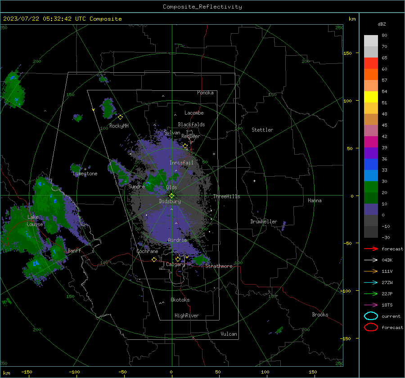Click the magenta 18TS arrow legend icon
The image size is (405, 378).
tap(371, 305)
